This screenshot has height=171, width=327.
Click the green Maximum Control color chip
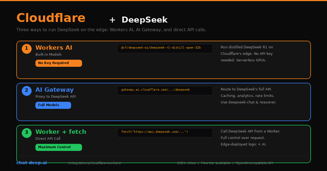(59, 147)
